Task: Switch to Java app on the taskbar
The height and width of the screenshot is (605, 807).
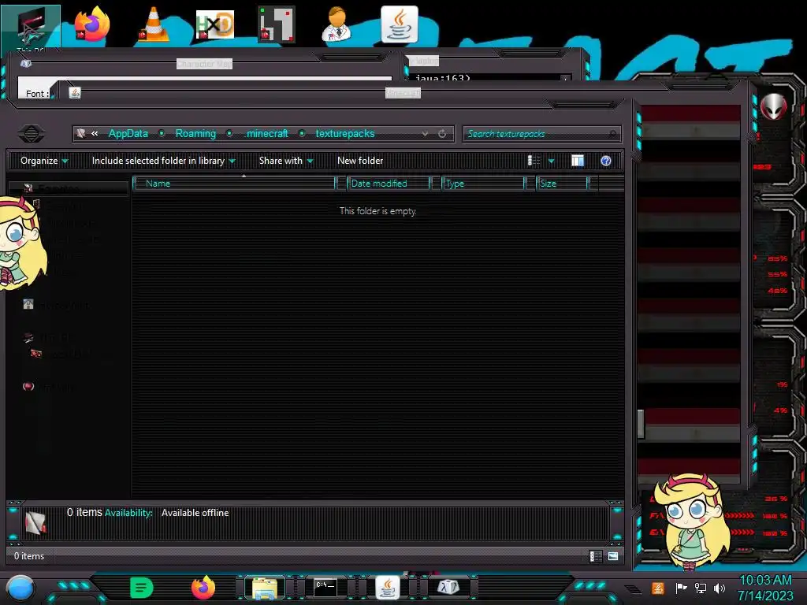Action: point(387,588)
